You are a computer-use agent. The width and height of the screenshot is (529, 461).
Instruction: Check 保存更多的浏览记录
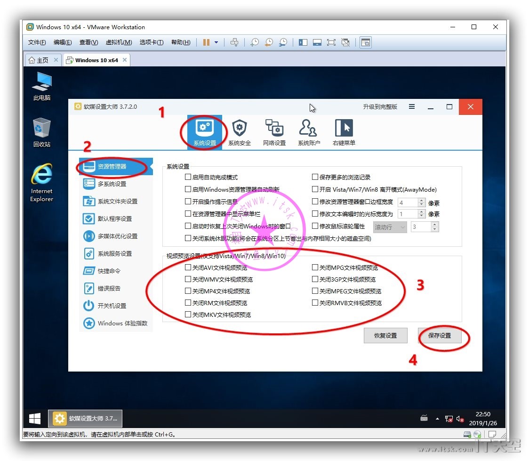point(315,177)
